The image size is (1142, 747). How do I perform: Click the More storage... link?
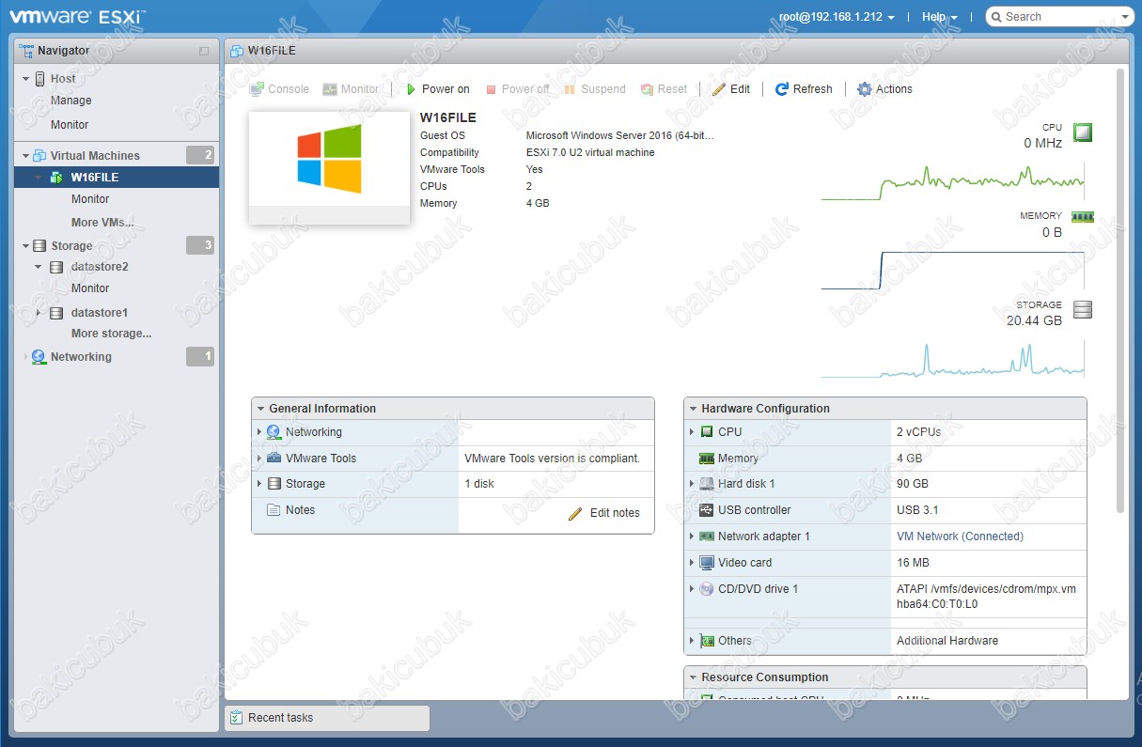click(111, 334)
